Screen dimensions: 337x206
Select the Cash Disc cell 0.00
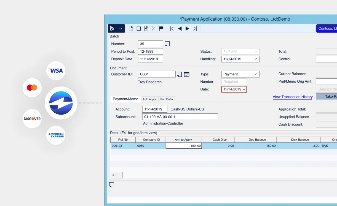pos(218,146)
